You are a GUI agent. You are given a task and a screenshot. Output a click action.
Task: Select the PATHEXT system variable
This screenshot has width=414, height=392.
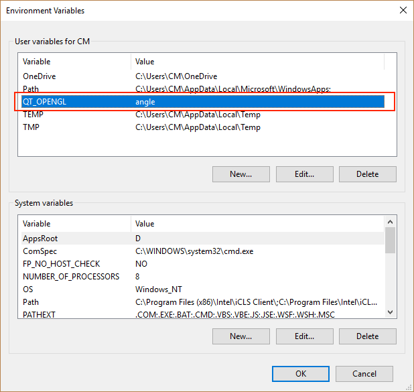pos(40,314)
